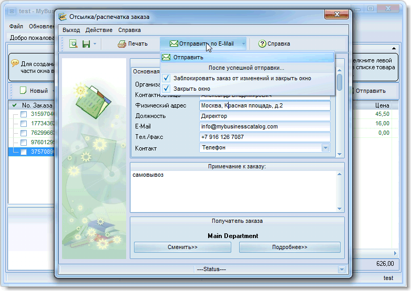Open the save button dropdown arrow
The image size is (411, 291).
pos(95,44)
